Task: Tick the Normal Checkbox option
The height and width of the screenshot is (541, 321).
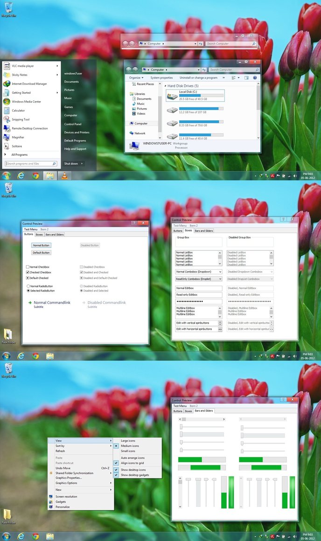Action: [28, 267]
